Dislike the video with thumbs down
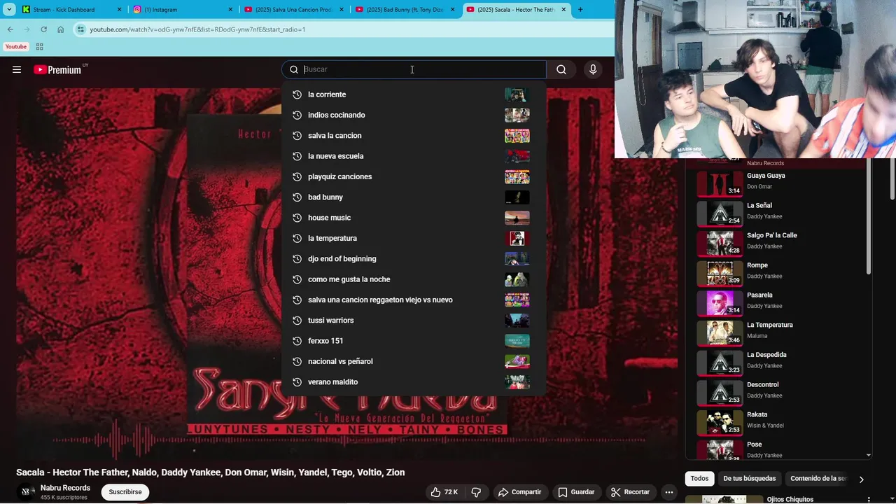Screen dimensions: 896x504 (x=476, y=492)
